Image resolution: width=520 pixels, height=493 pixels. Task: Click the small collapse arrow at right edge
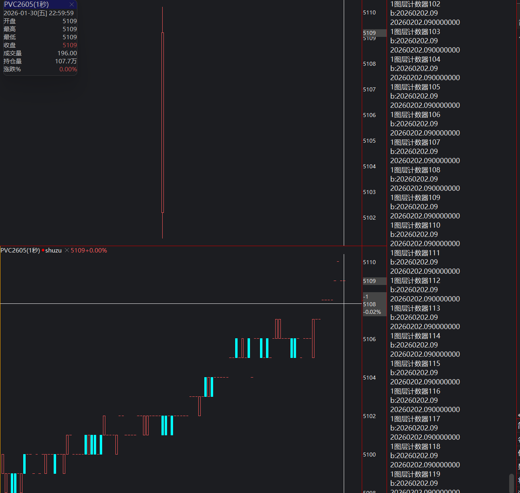[518, 415]
